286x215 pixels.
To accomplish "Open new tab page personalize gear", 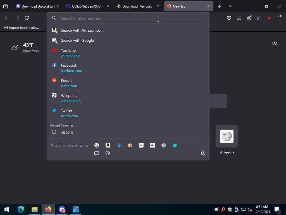I will pos(275,43).
